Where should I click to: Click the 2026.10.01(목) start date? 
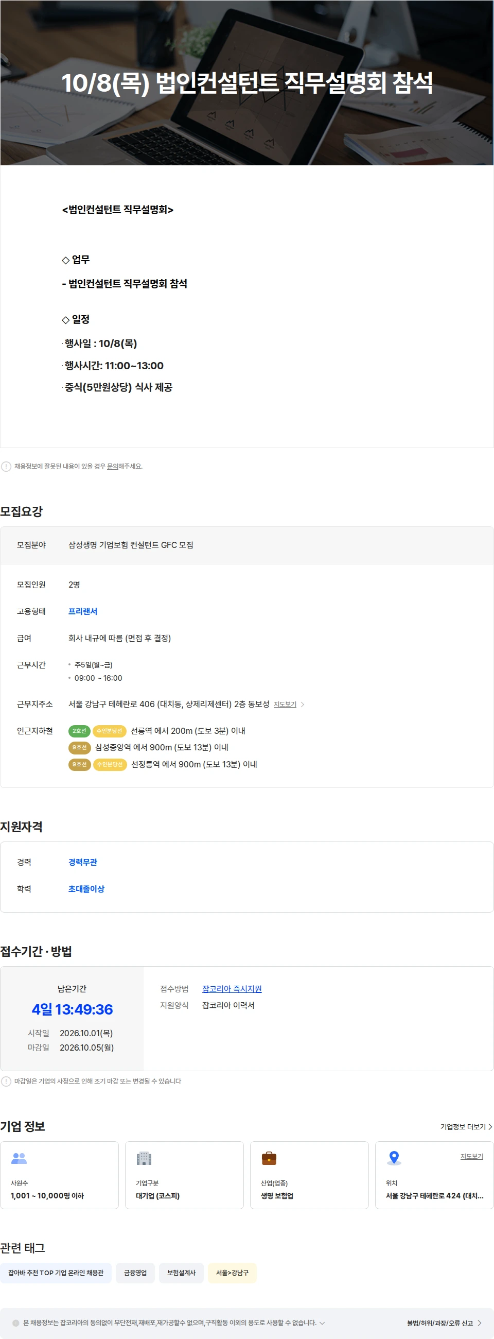coord(86,1034)
